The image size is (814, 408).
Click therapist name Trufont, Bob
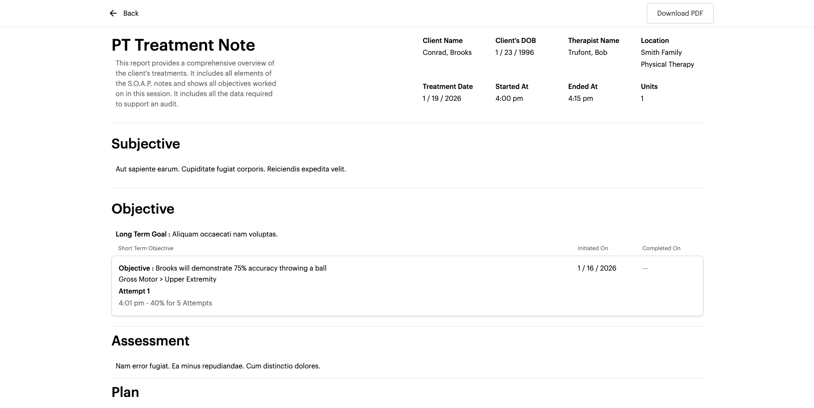(587, 52)
